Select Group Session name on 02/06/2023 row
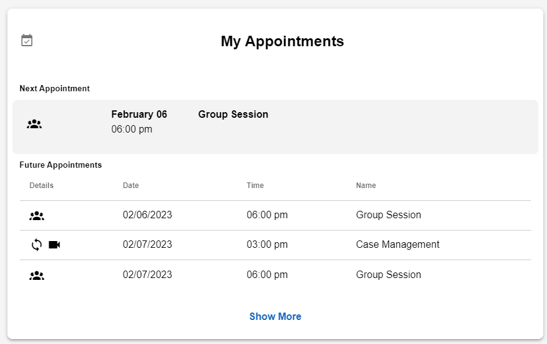Viewport: 547px width, 344px height. click(x=388, y=215)
